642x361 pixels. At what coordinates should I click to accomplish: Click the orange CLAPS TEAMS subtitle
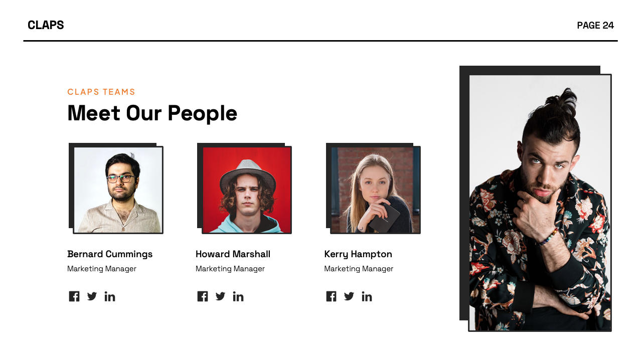(101, 92)
